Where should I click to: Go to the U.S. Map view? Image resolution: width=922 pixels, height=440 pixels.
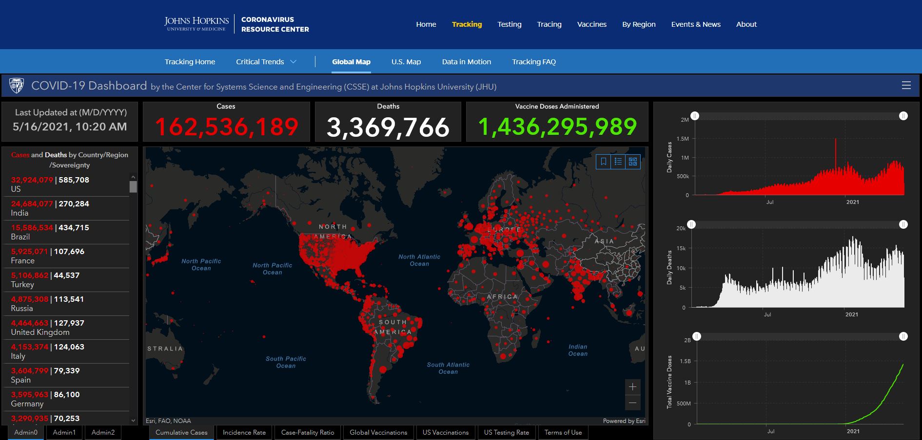coord(406,62)
